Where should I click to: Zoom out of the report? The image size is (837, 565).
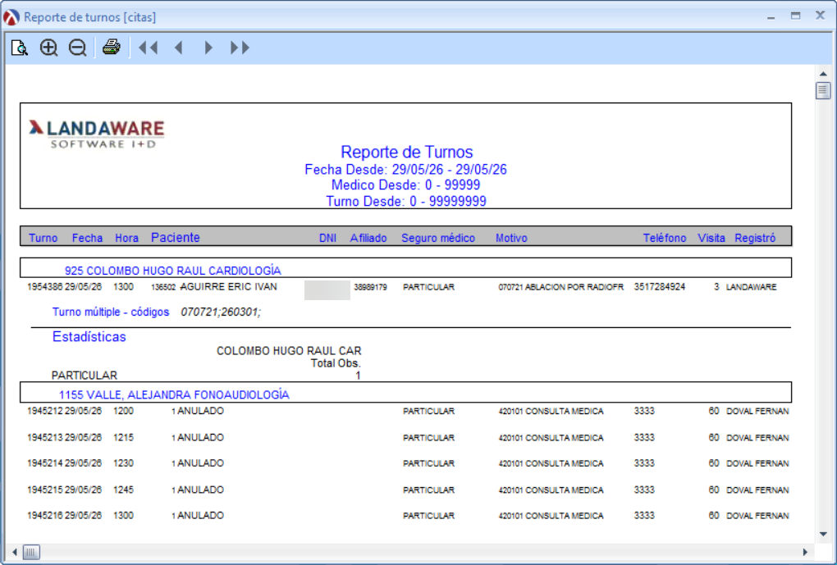[x=77, y=48]
